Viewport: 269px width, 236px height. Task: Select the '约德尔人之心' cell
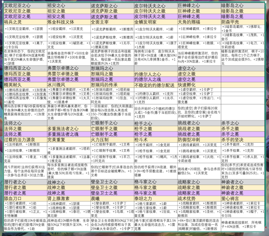pos(156,74)
